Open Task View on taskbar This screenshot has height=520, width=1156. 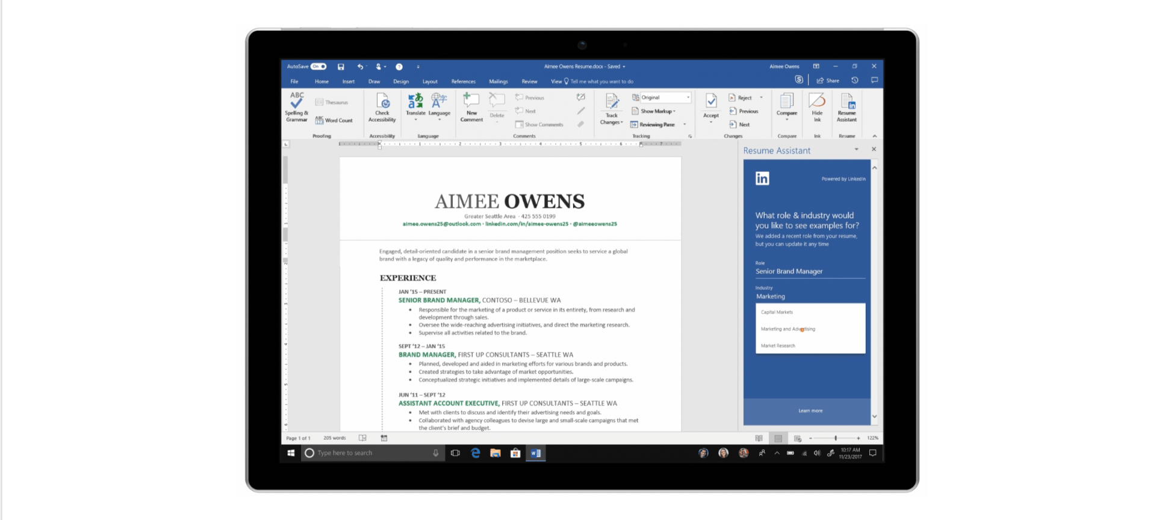455,453
